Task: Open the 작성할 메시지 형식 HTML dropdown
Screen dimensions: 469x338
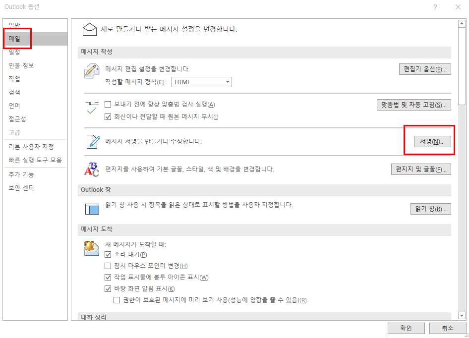Action: (x=201, y=82)
